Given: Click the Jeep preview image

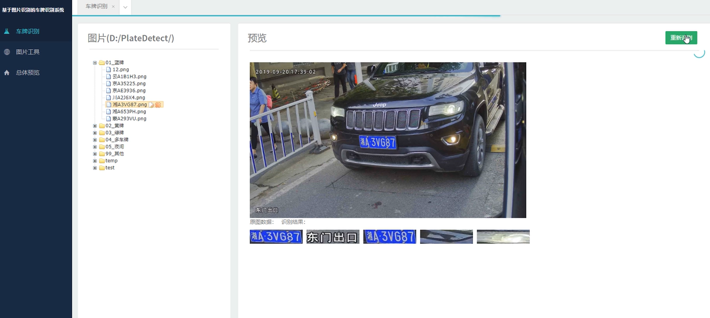Looking at the screenshot, I should [x=388, y=140].
